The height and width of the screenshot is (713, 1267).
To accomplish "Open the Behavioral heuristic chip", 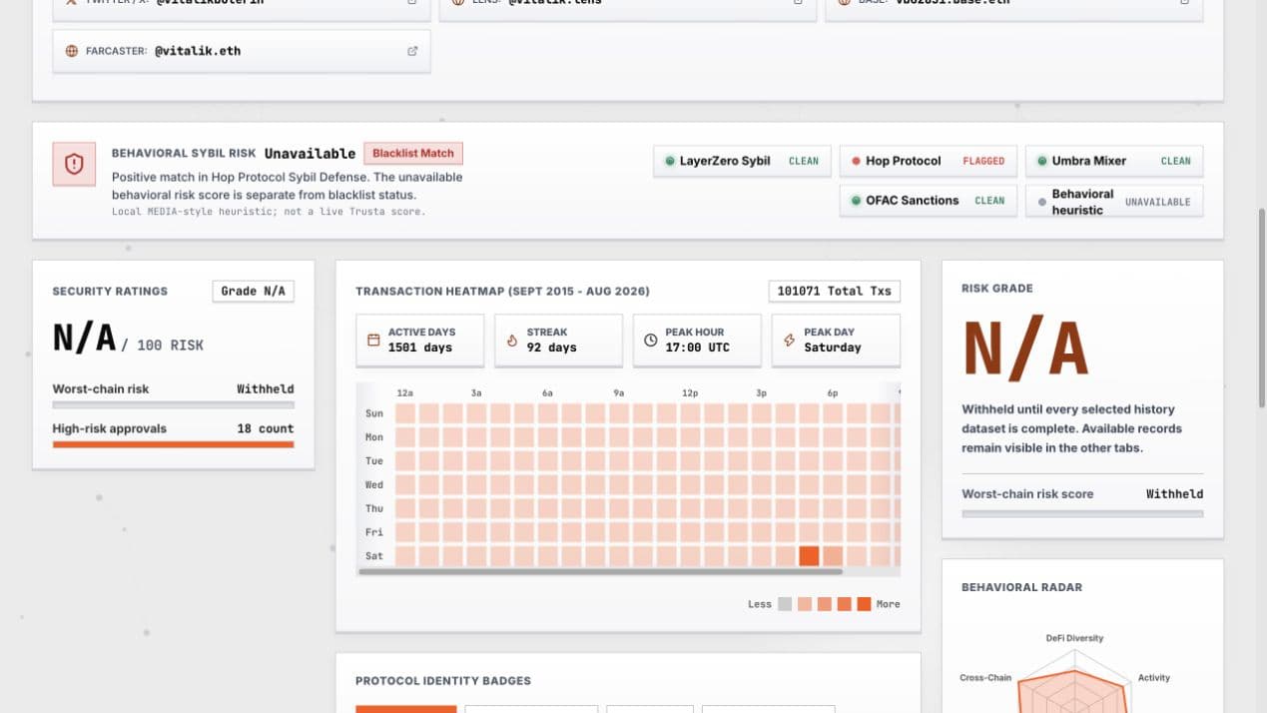I will (1114, 202).
